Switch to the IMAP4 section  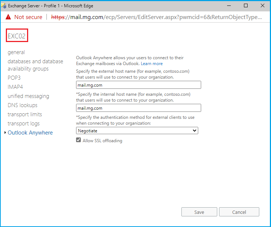tap(15, 87)
